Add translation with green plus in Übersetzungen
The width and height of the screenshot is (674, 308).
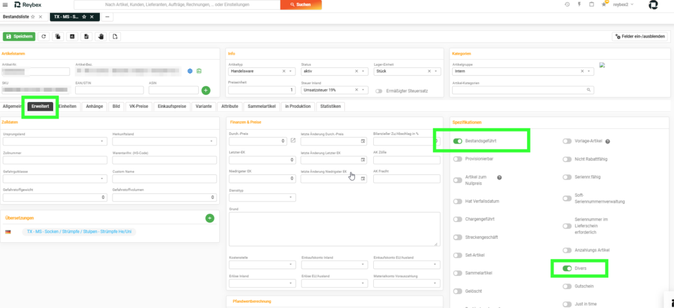pyautogui.click(x=210, y=218)
